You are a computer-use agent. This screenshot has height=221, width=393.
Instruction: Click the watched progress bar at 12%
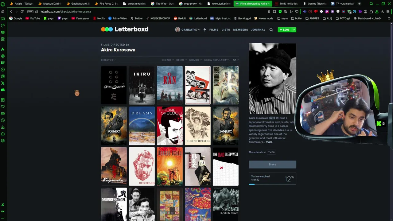click(x=272, y=184)
